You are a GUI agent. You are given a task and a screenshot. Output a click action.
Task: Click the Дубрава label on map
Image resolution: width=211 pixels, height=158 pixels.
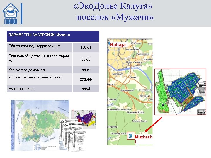click(137, 43)
